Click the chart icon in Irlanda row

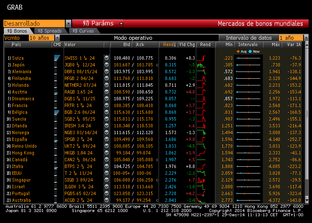(x=107, y=126)
